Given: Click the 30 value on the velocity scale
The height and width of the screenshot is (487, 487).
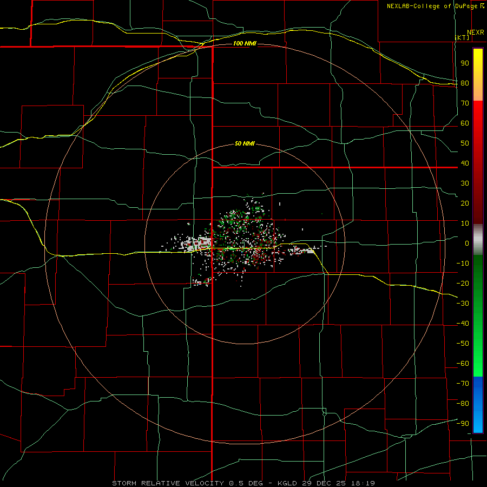Looking at the screenshot, I should tap(465, 183).
